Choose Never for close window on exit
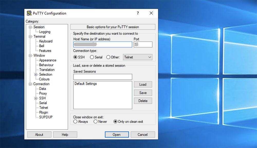 (96, 122)
